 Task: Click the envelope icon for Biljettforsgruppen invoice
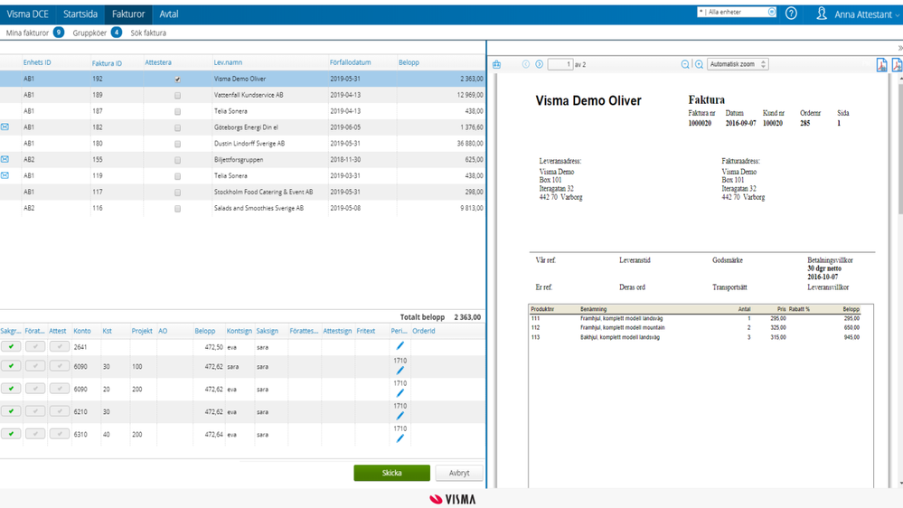point(5,159)
